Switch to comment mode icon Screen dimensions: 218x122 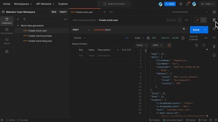pos(203,20)
